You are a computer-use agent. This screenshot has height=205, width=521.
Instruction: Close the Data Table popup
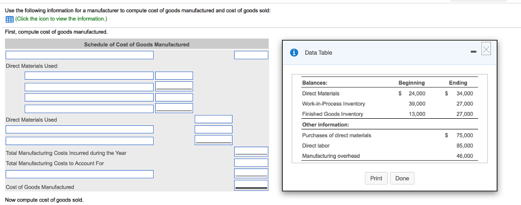tap(486, 50)
